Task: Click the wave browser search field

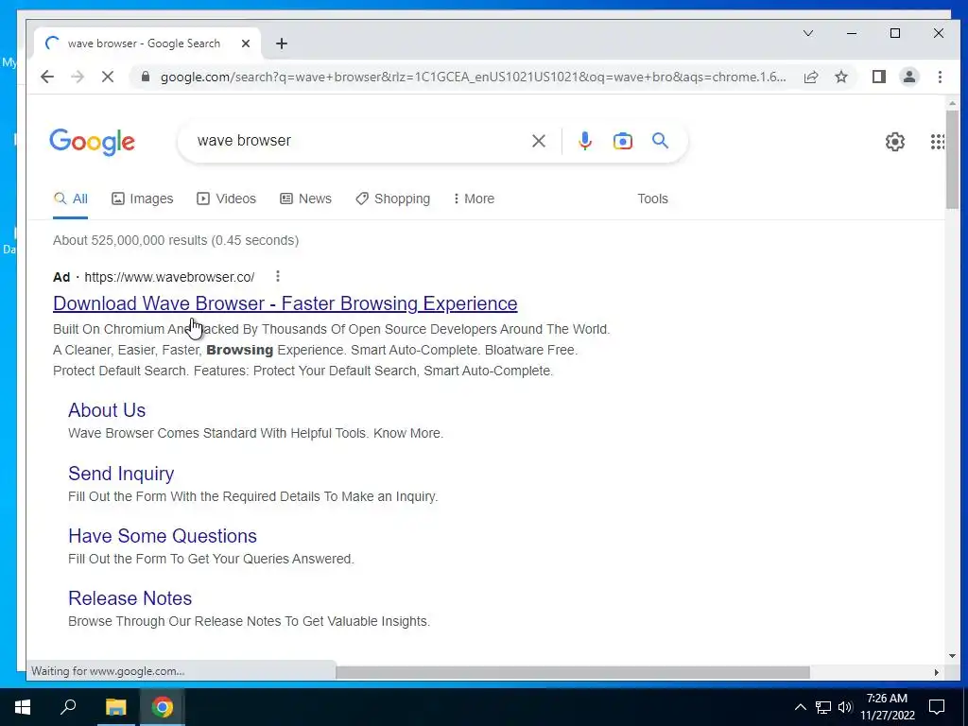Action: point(358,141)
